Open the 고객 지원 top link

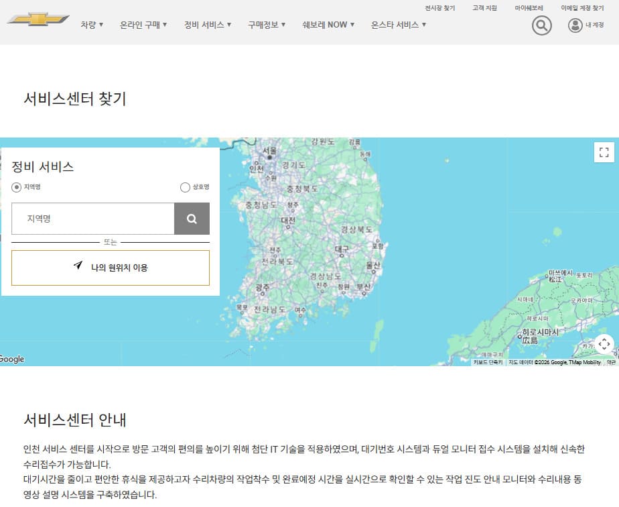pos(484,8)
